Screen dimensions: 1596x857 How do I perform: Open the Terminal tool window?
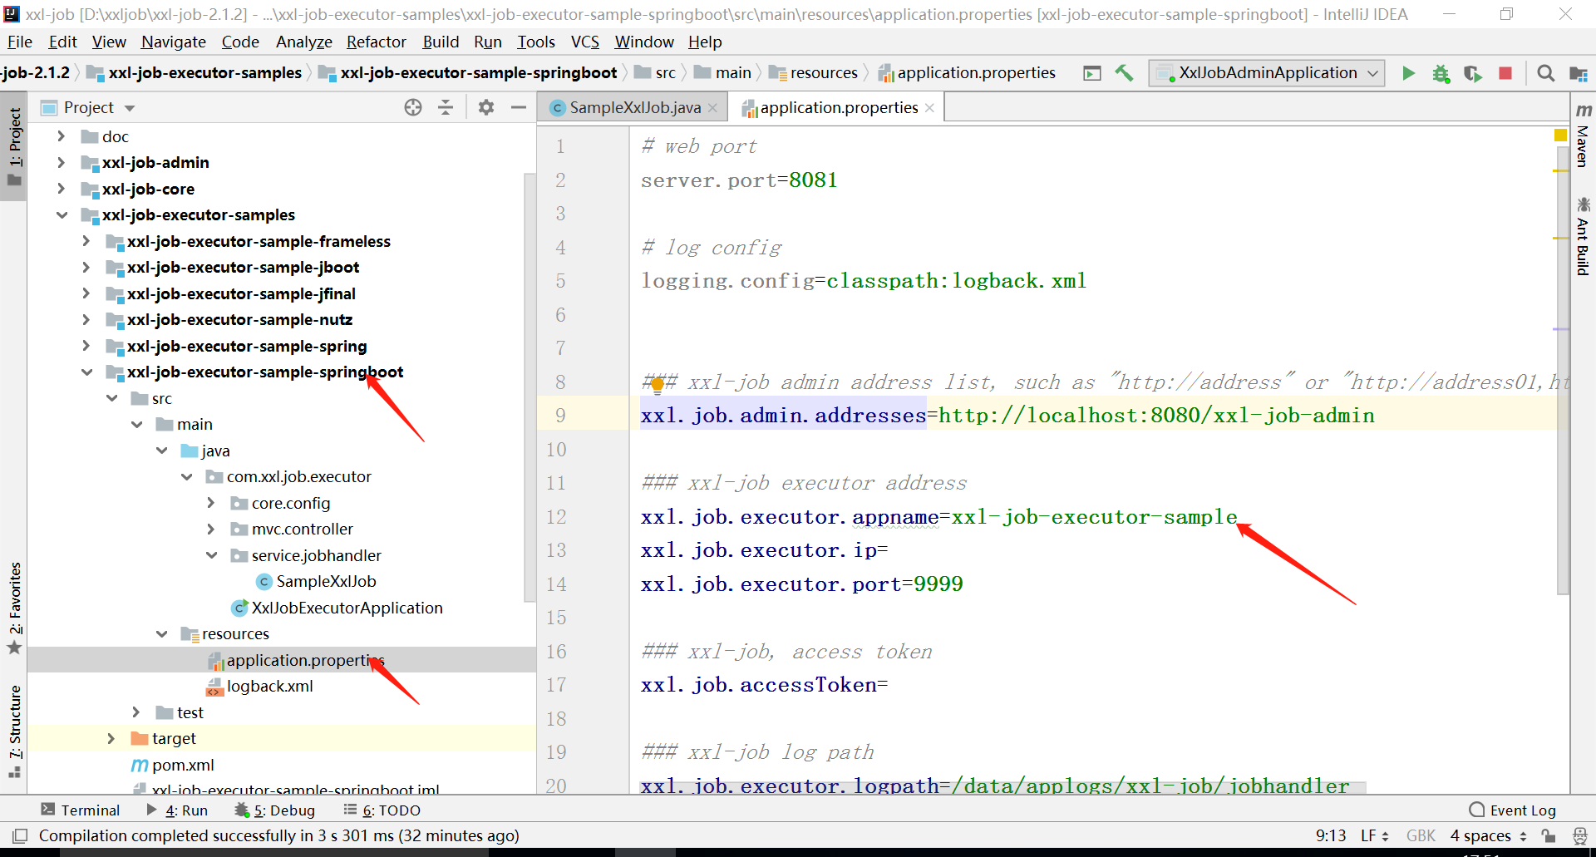[80, 810]
